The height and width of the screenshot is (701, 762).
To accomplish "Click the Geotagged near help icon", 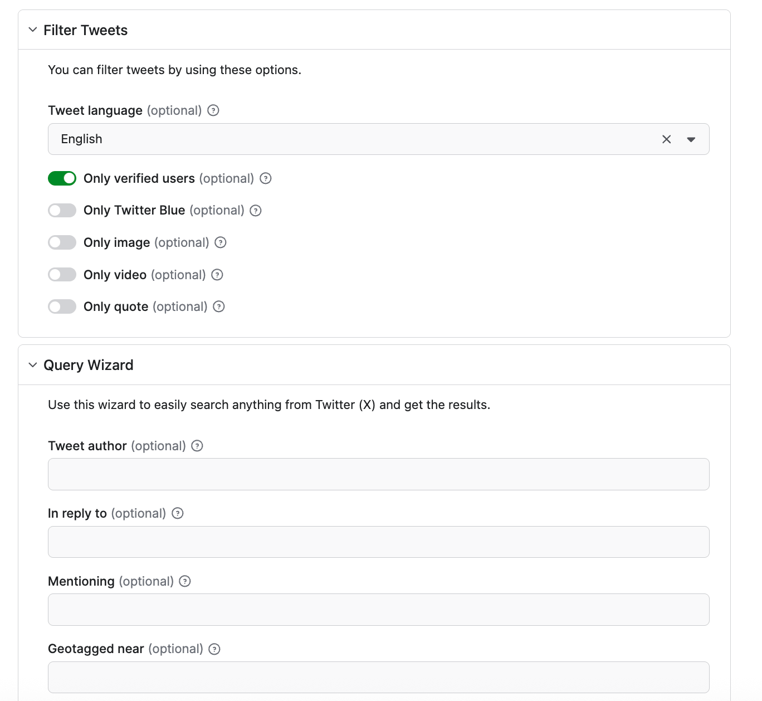I will pos(214,649).
